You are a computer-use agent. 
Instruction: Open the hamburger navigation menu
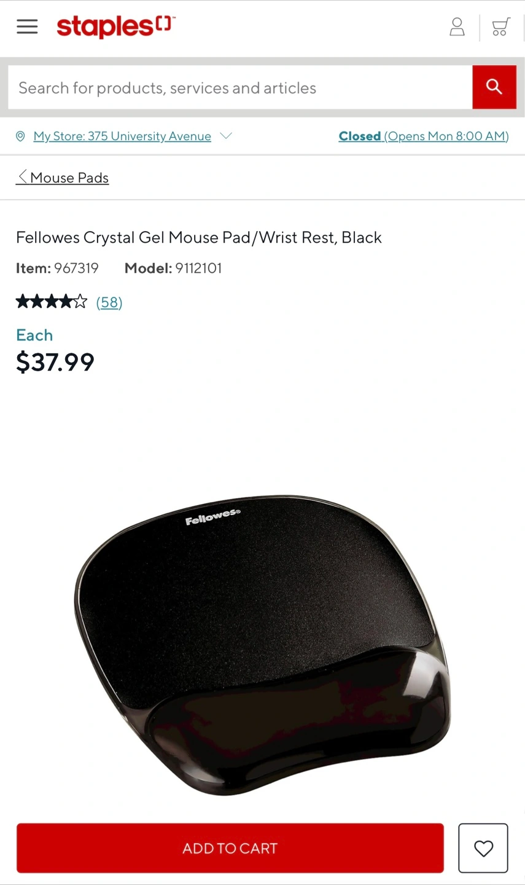[27, 26]
